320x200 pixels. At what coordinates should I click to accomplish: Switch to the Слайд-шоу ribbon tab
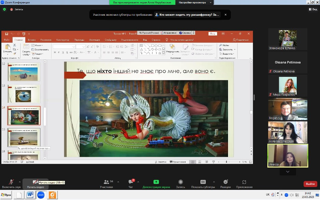[x=111, y=40]
